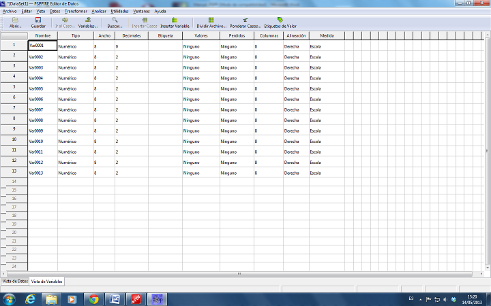Click Decimales cell of Var0001 row
This screenshot has width=491, height=306.
click(132, 46)
